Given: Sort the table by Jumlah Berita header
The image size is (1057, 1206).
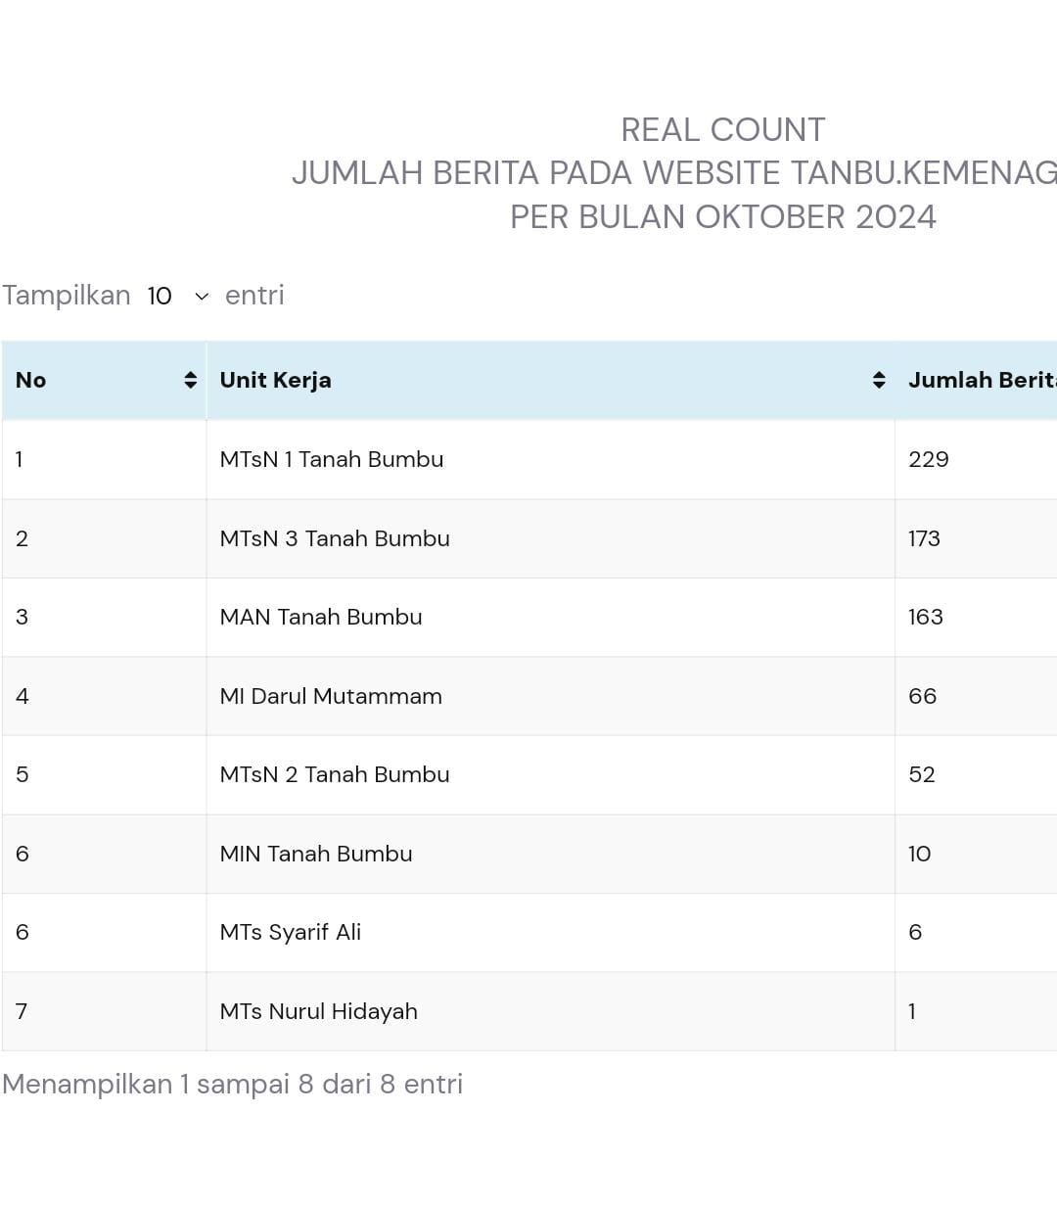Looking at the screenshot, I should pyautogui.click(x=981, y=381).
